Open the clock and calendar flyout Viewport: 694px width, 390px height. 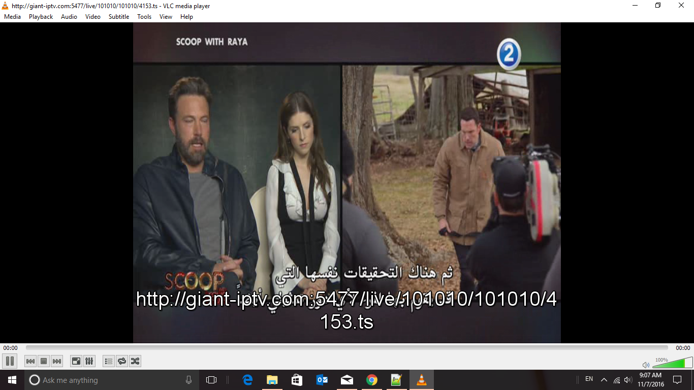[x=651, y=380]
